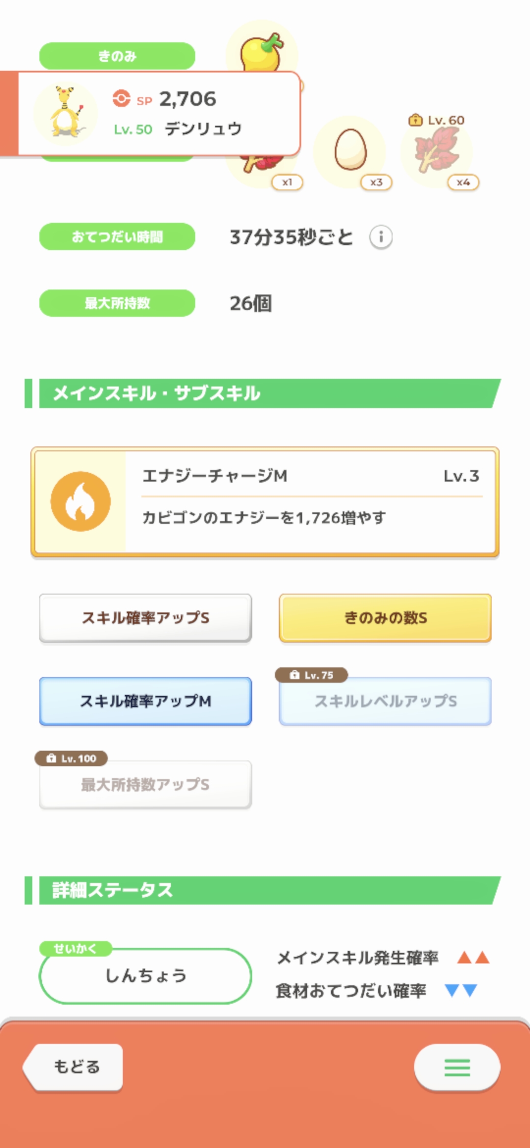Tap the しんちょう nature box

(145, 976)
